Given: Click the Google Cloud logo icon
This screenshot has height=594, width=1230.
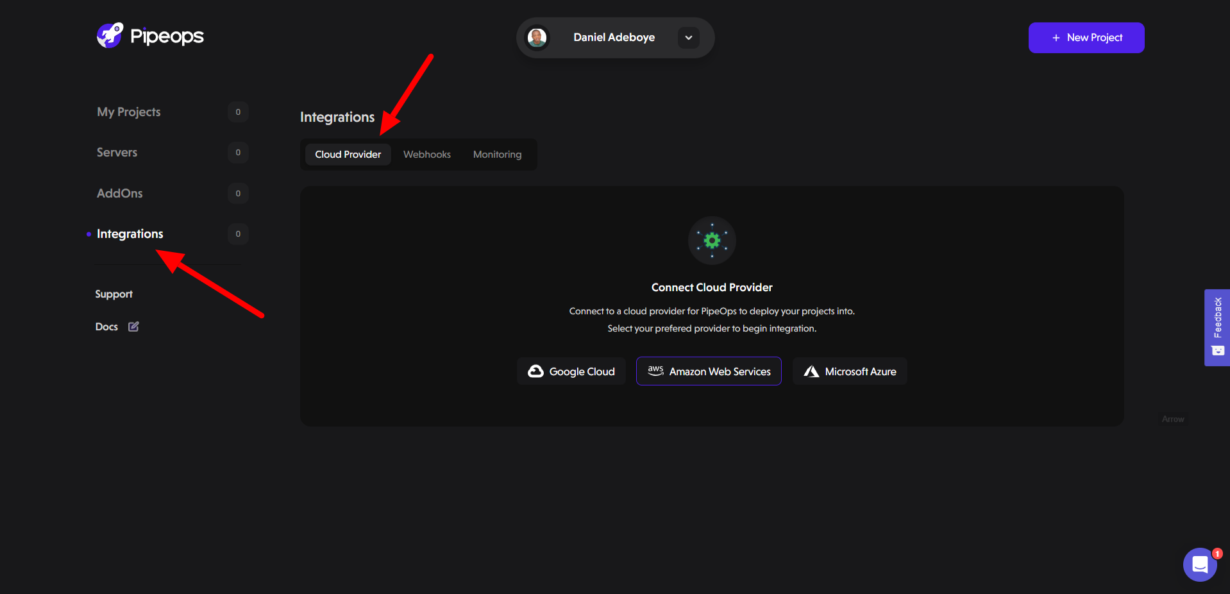Looking at the screenshot, I should (535, 371).
